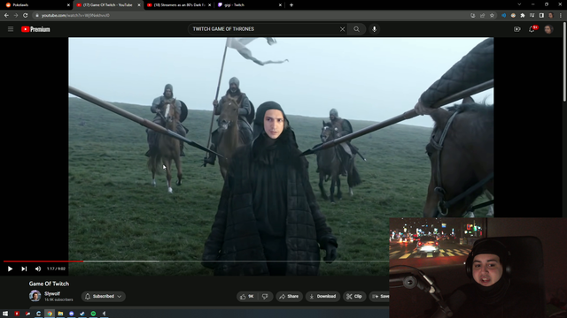The image size is (567, 318).
Task: Open the Create video menu
Action: 517,29
